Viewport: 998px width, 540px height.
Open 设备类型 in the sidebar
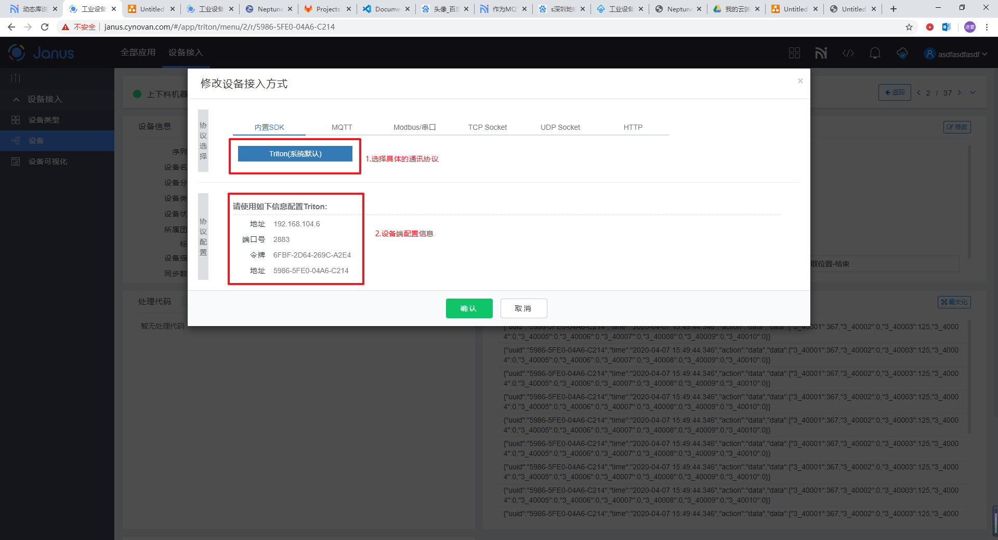point(57,120)
